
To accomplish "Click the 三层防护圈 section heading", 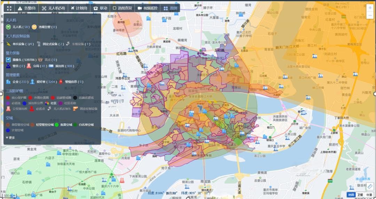I will pyautogui.click(x=14, y=91).
